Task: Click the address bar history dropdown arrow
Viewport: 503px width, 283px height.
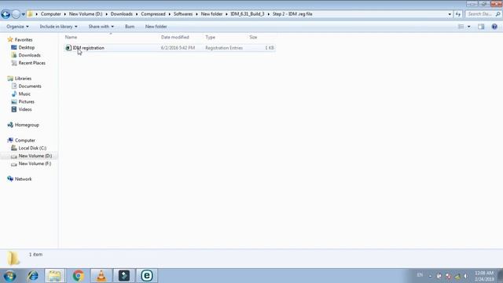Action: click(450, 14)
